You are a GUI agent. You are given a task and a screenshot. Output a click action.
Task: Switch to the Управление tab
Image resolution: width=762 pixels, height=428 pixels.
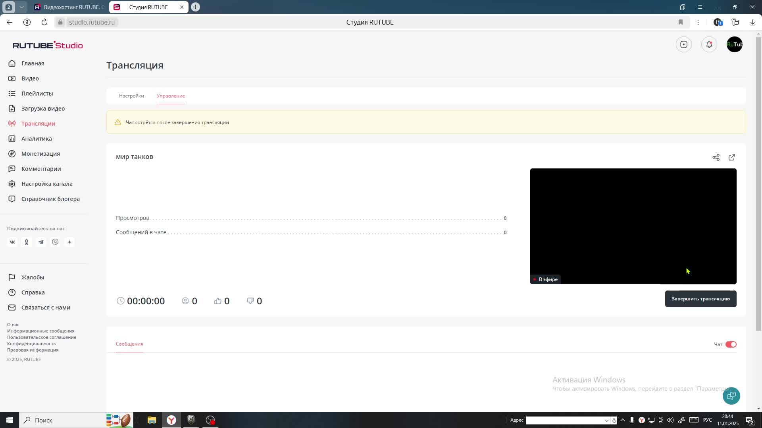coord(171,96)
